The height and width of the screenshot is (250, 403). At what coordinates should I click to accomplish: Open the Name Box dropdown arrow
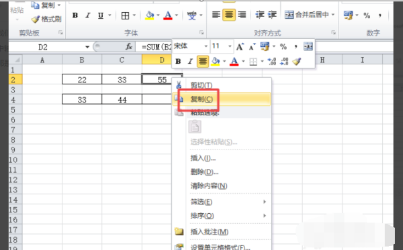[87, 47]
